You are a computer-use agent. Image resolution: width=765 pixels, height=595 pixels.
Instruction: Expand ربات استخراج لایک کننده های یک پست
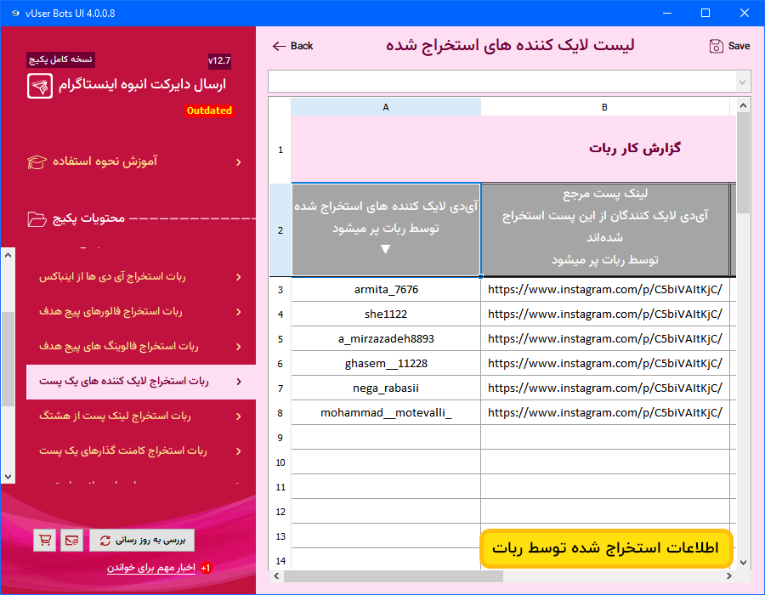coord(239,382)
